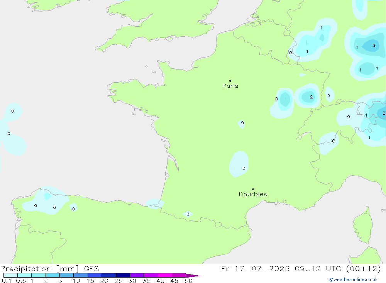Select the Dourbies location dot marker

[253, 189]
